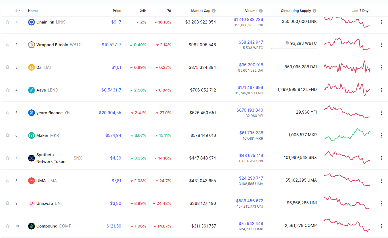
Task: Favorite UMA using its star
Action: [x=8, y=181]
